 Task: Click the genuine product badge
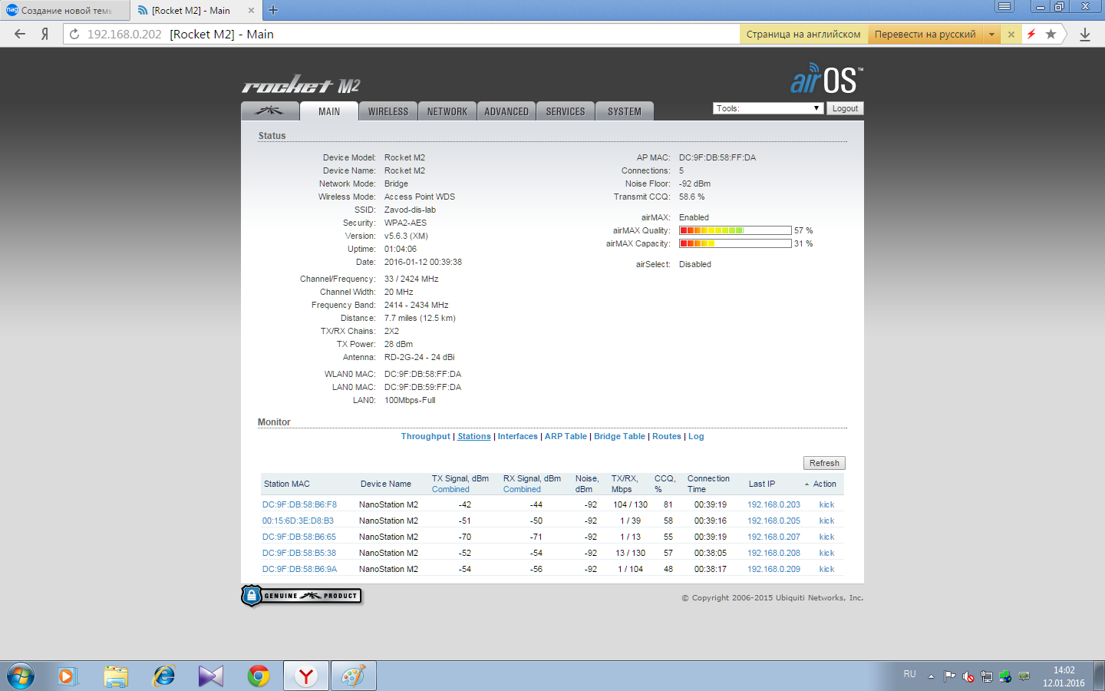pyautogui.click(x=302, y=596)
